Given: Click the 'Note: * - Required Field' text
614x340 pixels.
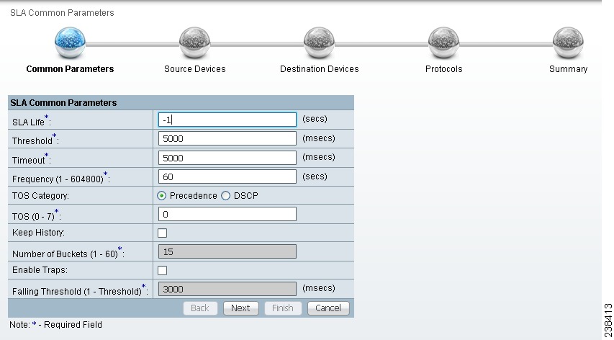Looking at the screenshot, I should [x=55, y=325].
